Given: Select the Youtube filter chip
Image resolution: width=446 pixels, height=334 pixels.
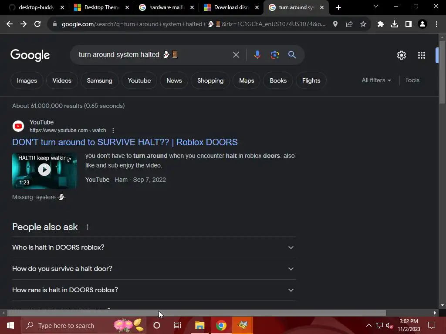Looking at the screenshot, I should tap(139, 80).
